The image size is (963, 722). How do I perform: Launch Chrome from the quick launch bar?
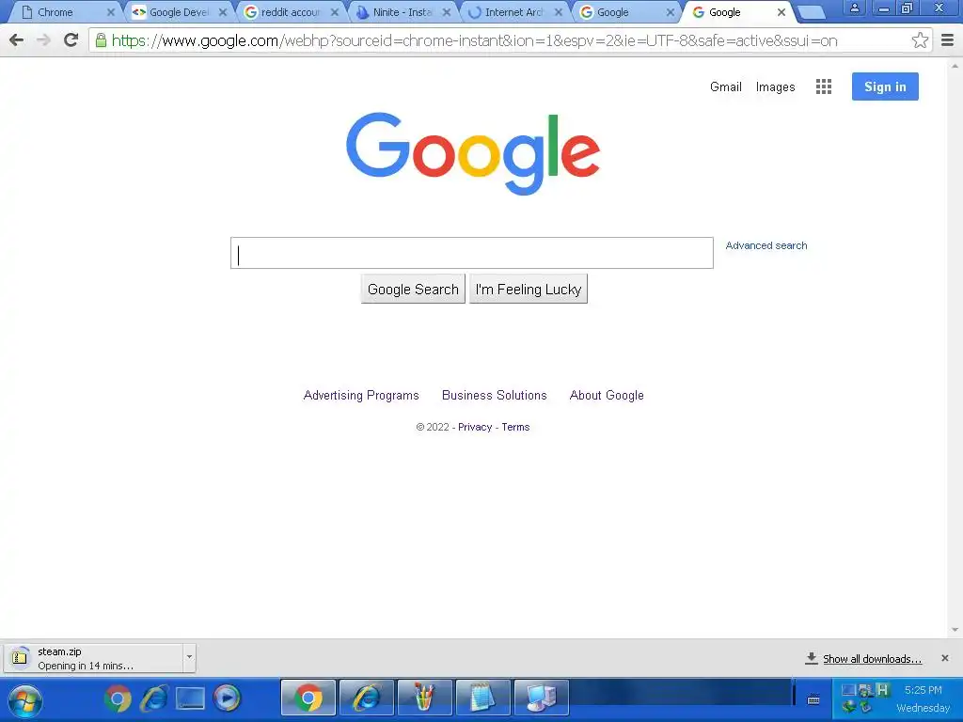click(118, 698)
